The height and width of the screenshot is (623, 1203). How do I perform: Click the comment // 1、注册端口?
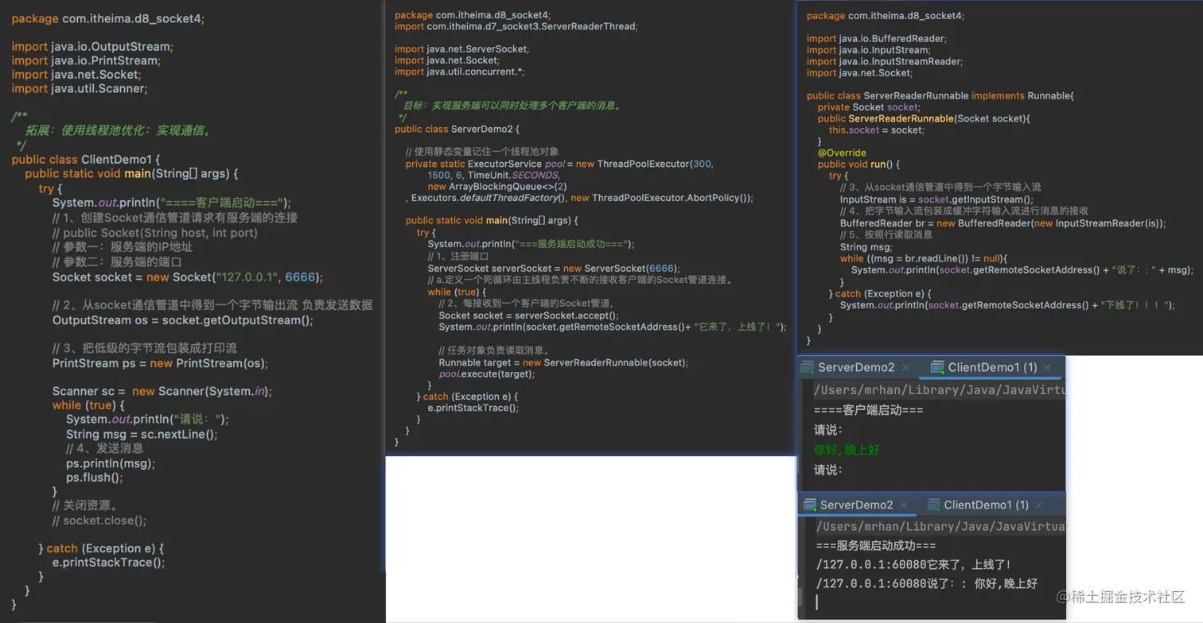pyautogui.click(x=457, y=256)
